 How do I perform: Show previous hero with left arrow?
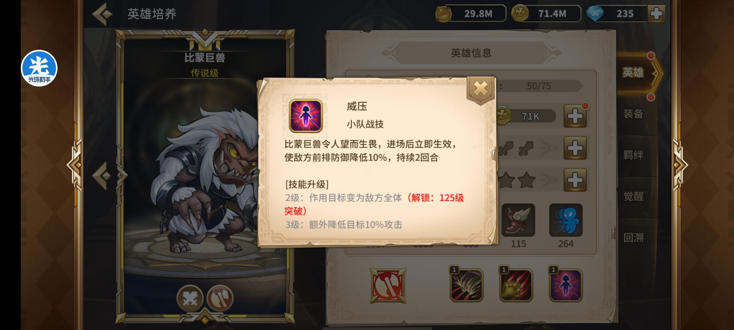(x=103, y=175)
